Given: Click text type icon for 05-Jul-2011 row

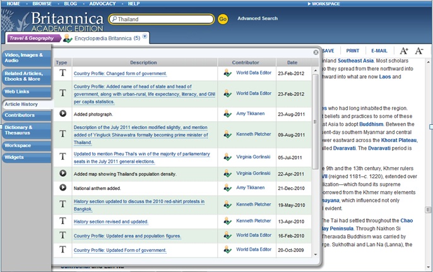Looking at the screenshot, I should pos(63,157).
